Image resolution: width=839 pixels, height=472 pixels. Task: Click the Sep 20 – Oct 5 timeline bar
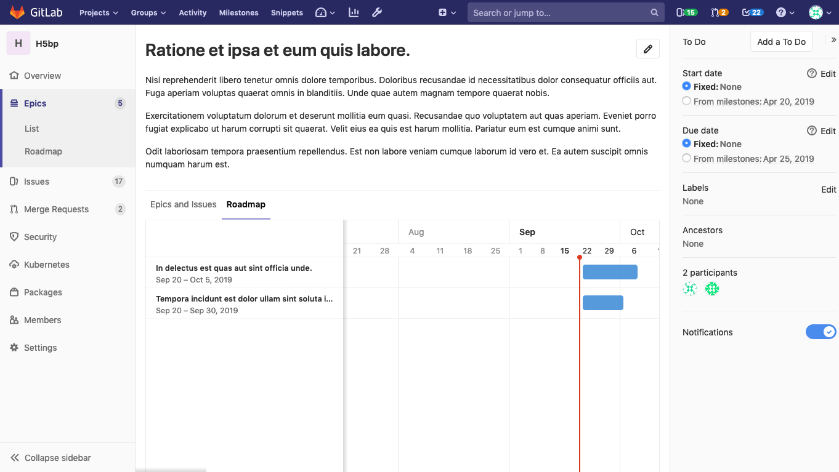click(610, 272)
